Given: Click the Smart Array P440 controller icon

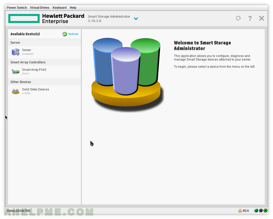Looking at the screenshot, I should [x=16, y=72].
